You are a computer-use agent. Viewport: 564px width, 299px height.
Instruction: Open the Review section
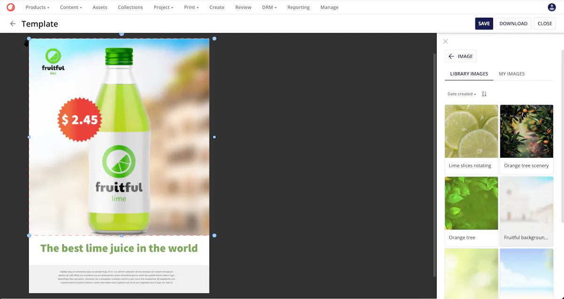tap(243, 8)
